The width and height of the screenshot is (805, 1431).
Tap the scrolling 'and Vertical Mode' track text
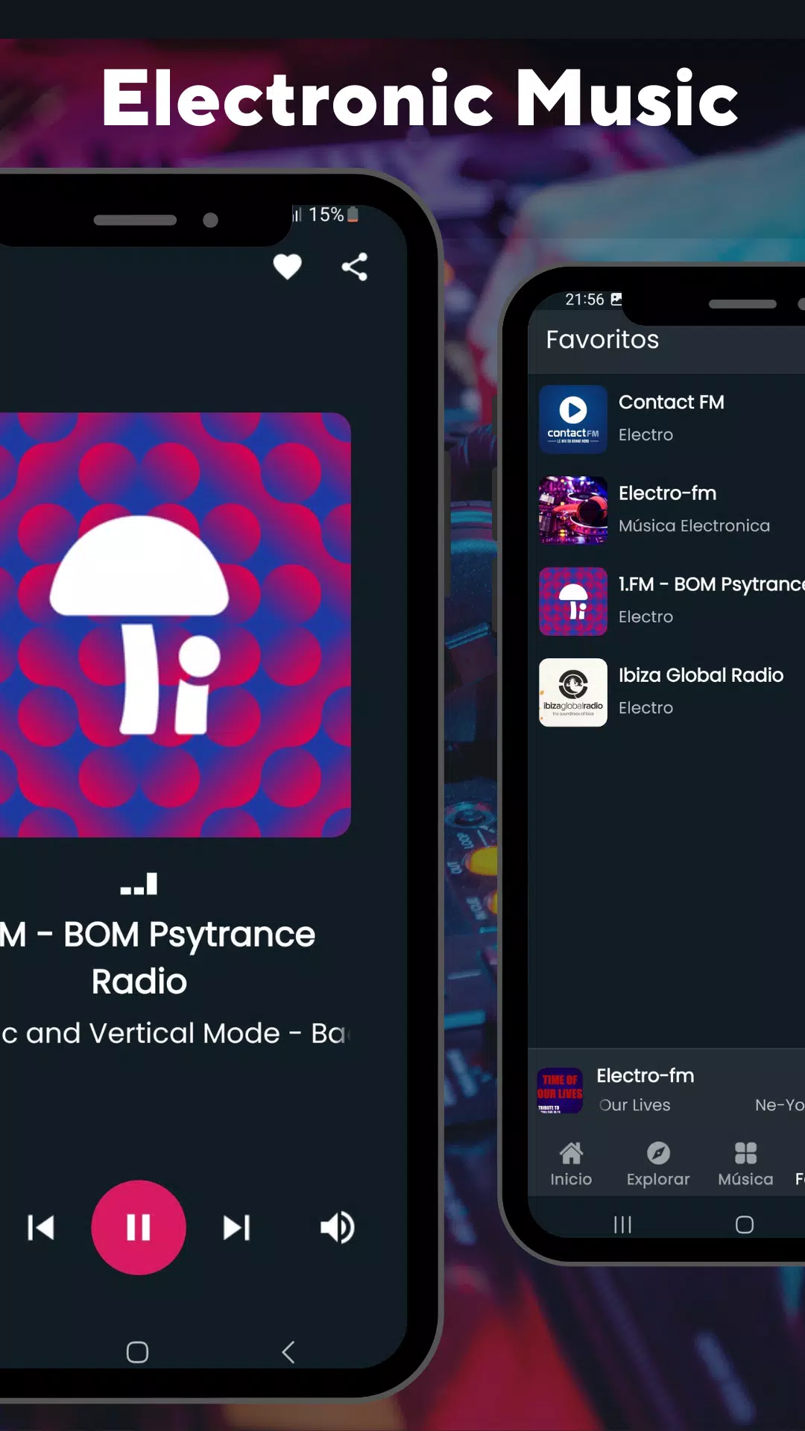click(174, 1033)
